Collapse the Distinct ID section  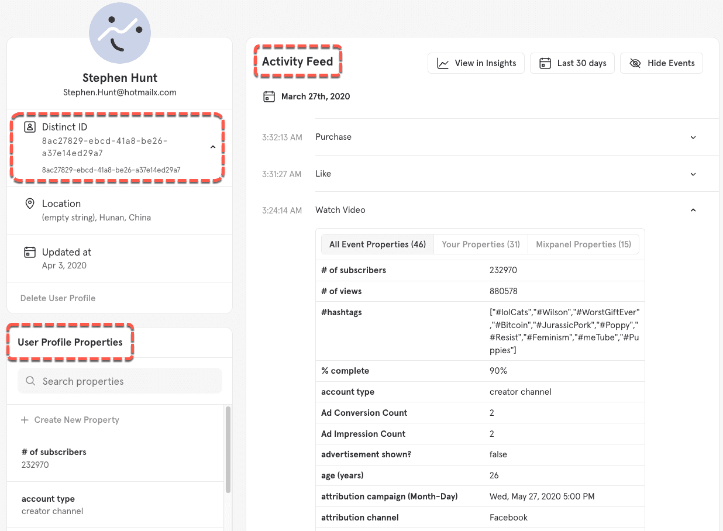(213, 147)
